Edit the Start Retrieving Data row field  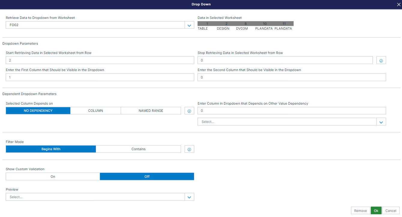click(x=100, y=60)
